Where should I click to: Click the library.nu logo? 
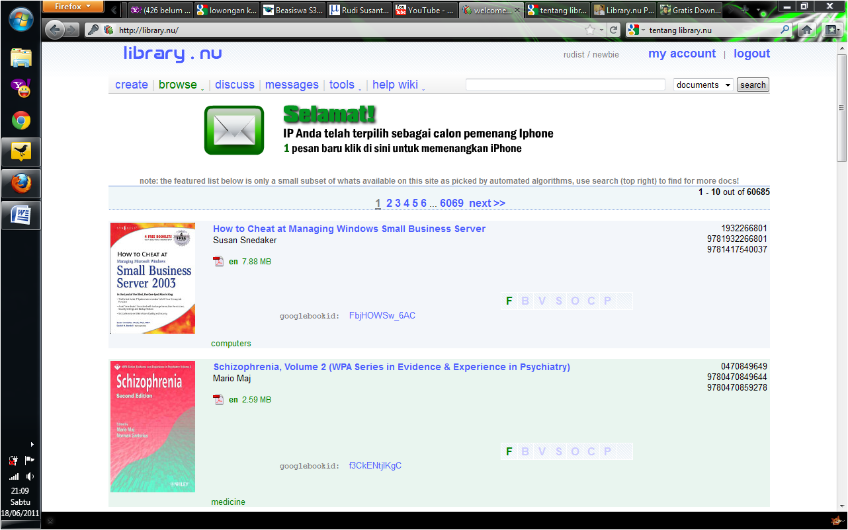(173, 54)
